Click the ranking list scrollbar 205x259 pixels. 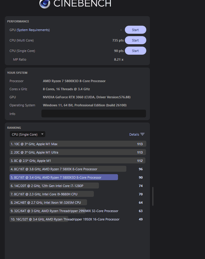[x=153, y=196]
